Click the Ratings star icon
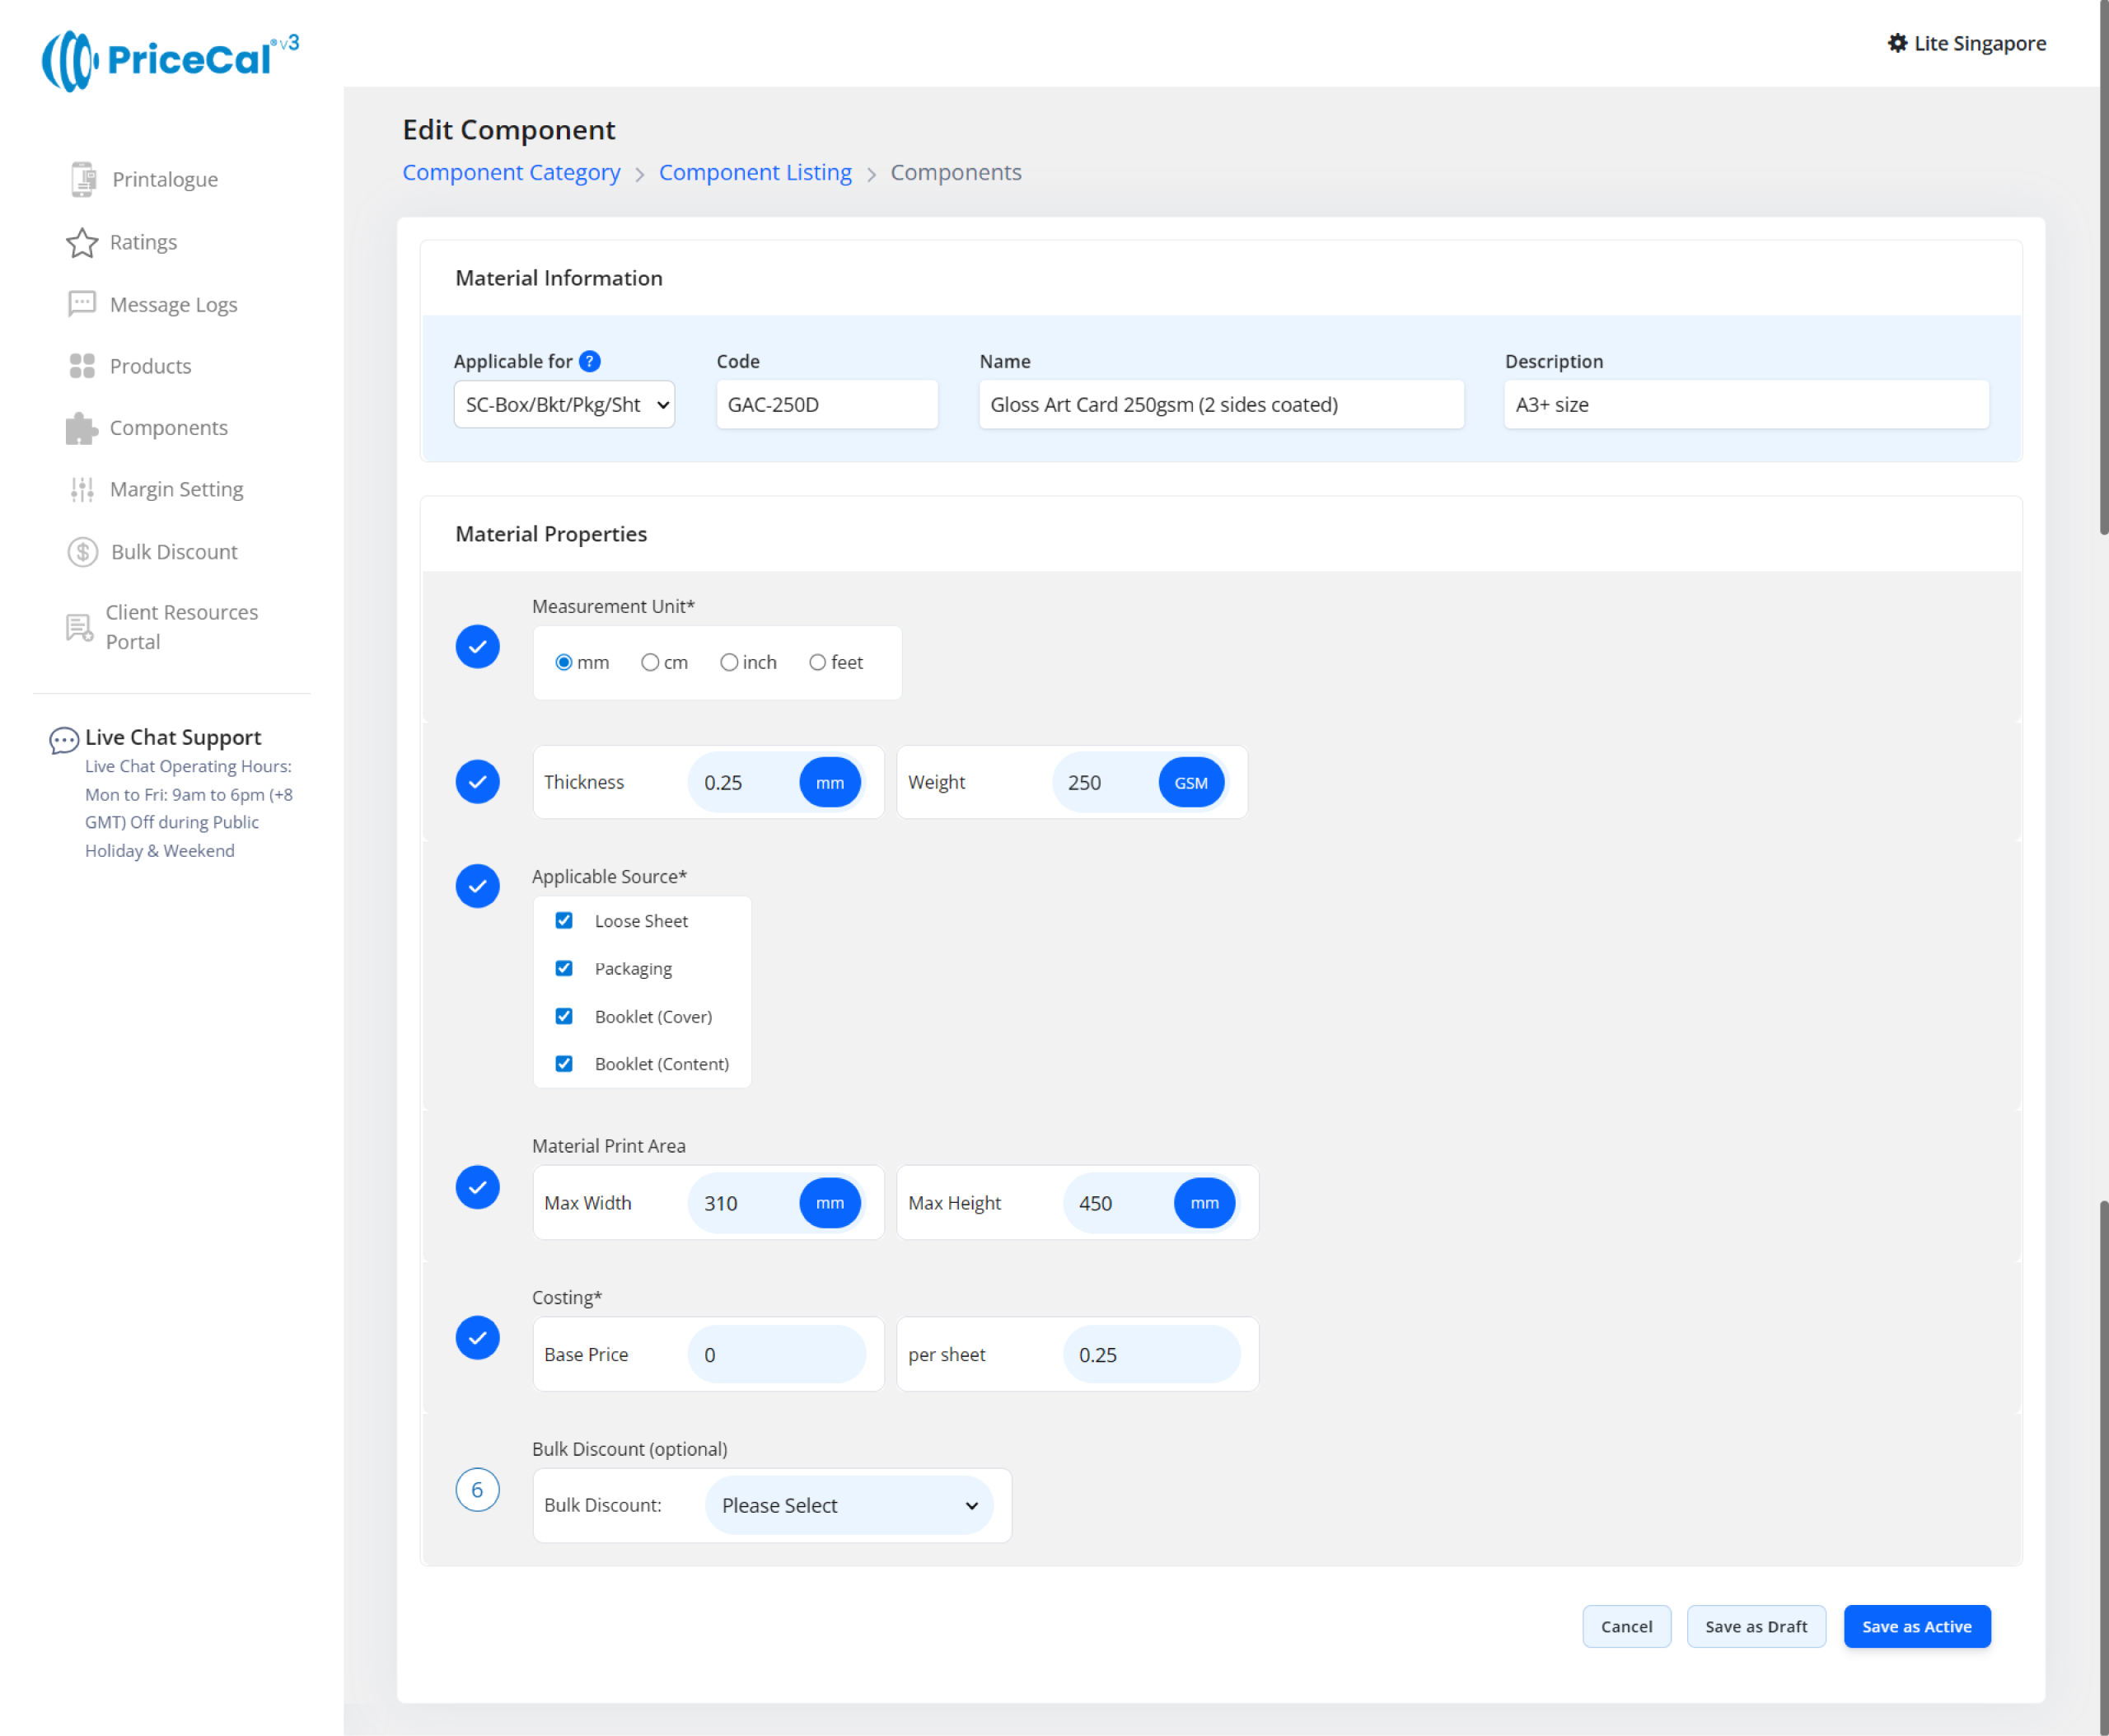 pyautogui.click(x=82, y=243)
